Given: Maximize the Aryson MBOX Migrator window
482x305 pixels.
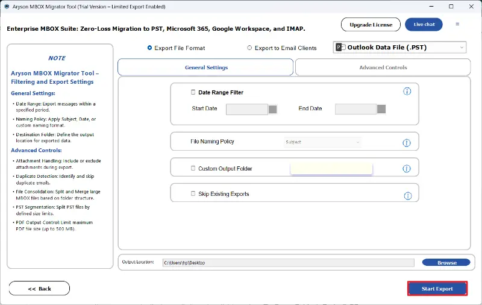Looking at the screenshot, I should pyautogui.click(x=451, y=7).
